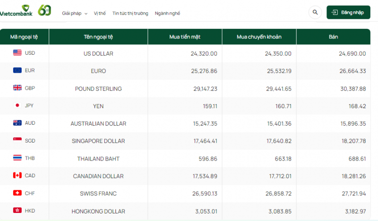The width and height of the screenshot is (378, 221).
Task: Click the Singapore flag icon
Action: [17, 140]
